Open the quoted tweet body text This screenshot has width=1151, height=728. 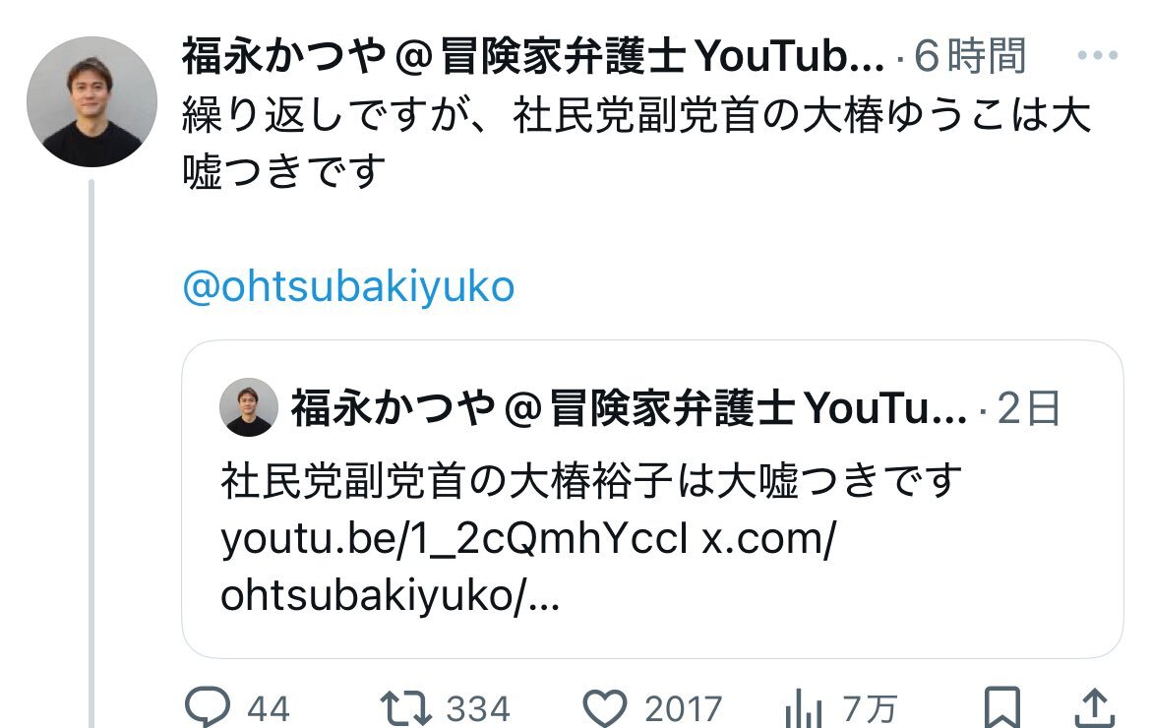click(x=590, y=481)
